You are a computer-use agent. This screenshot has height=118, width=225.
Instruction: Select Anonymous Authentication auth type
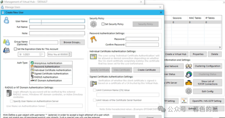coord(48,63)
